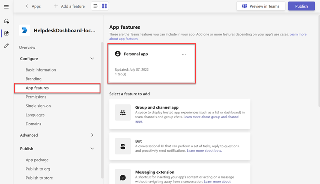The width and height of the screenshot is (320, 184).
Task: Click the plus icon beside Add a feature
Action: pos(56,6)
